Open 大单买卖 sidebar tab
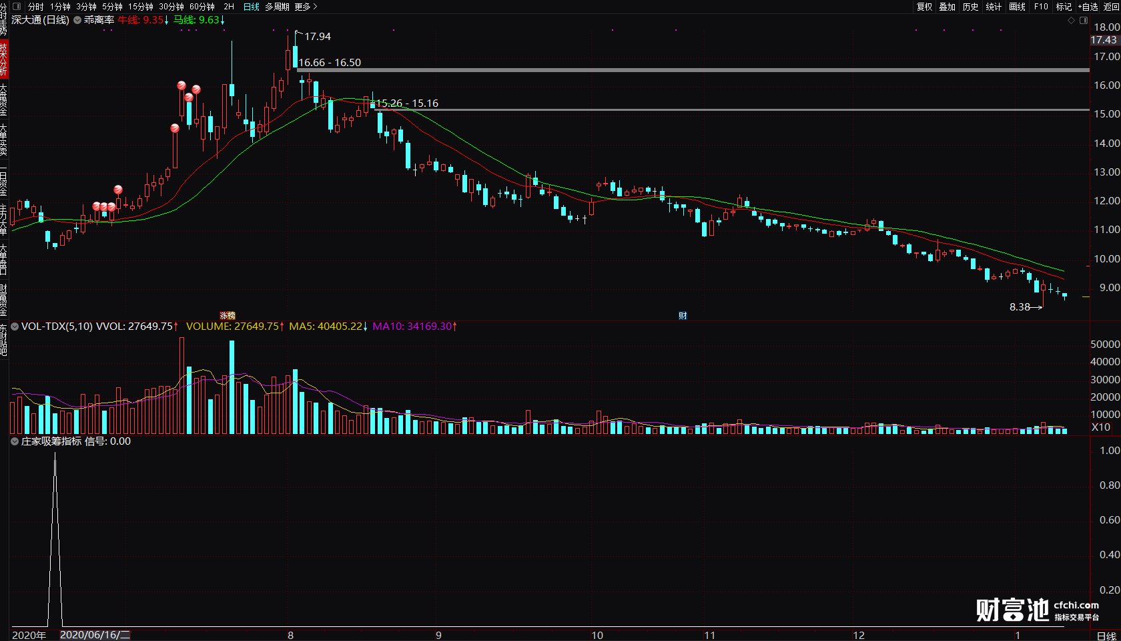This screenshot has height=641, width=1121. tap(4, 140)
